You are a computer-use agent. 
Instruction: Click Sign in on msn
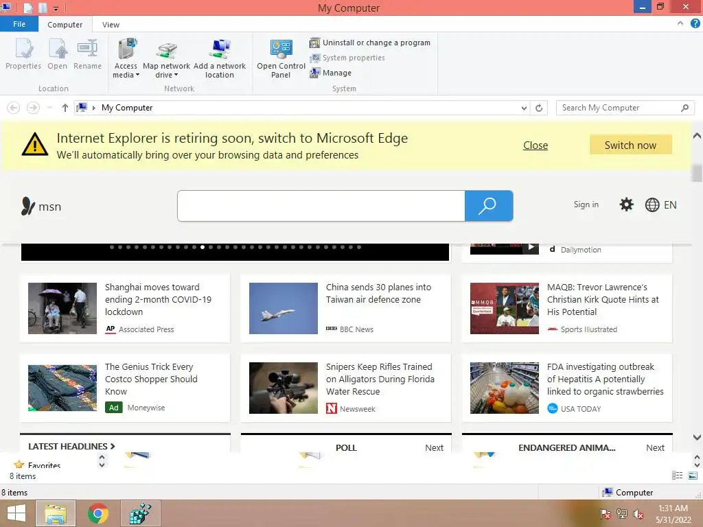[x=586, y=204]
